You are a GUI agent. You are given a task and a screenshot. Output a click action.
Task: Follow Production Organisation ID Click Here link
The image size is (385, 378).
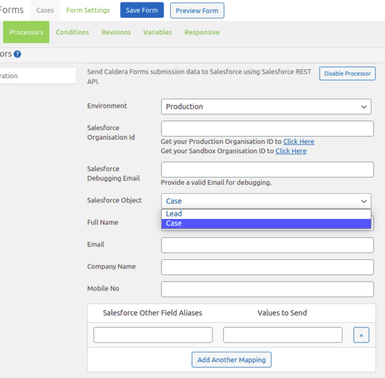(x=298, y=141)
